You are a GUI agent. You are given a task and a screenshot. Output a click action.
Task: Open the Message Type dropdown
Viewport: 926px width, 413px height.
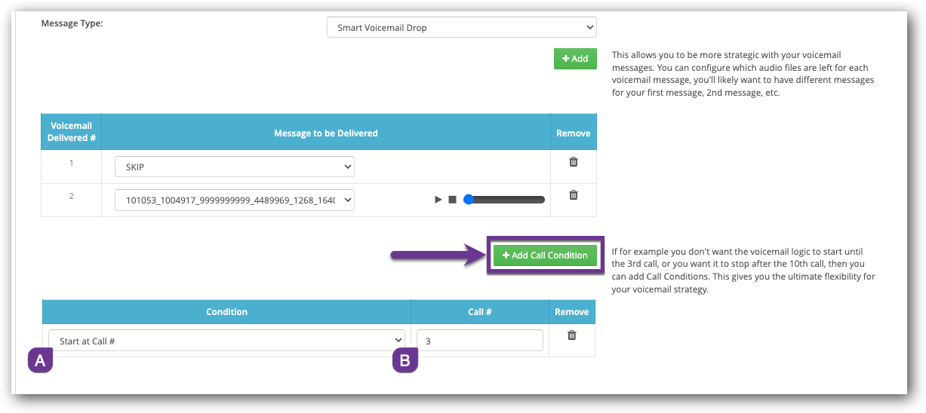point(461,28)
